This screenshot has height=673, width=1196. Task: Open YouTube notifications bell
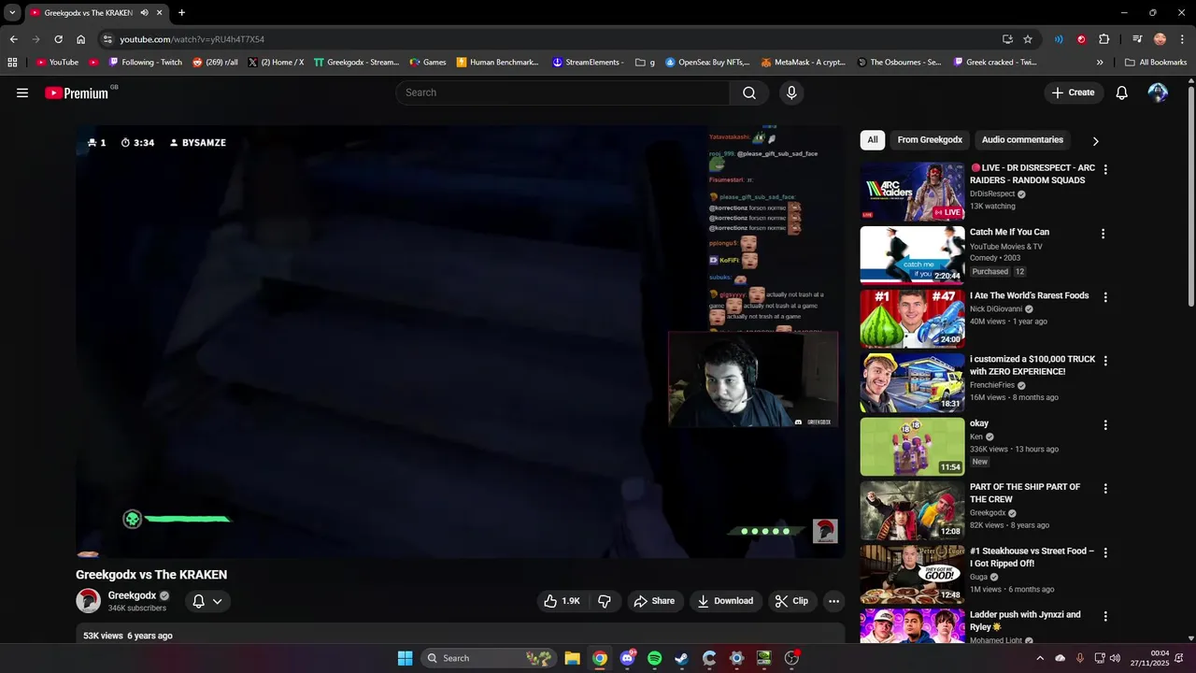pos(1122,93)
